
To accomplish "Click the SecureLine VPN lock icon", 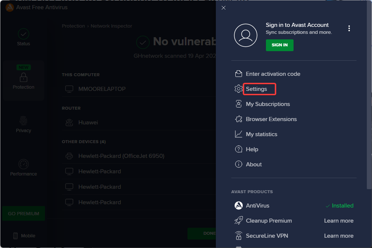I will pos(239,235).
